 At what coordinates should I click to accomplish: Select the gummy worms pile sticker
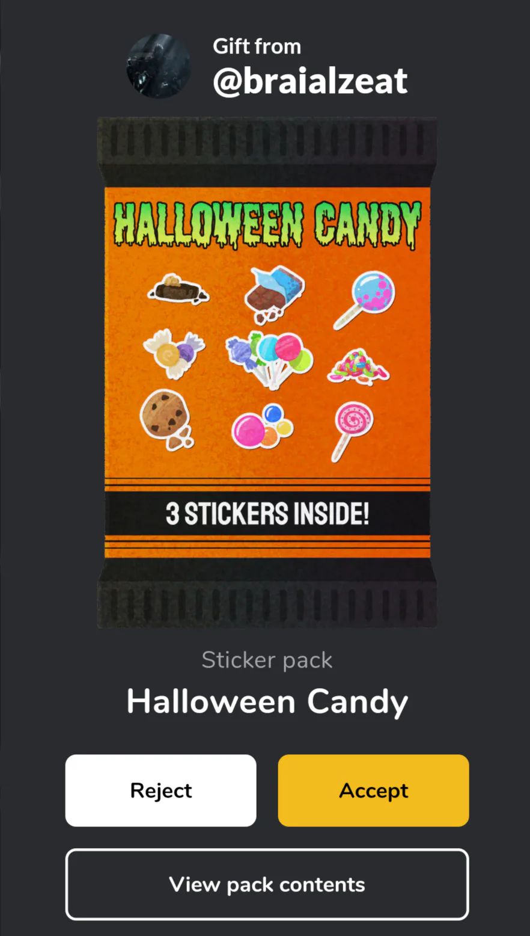coord(358,366)
